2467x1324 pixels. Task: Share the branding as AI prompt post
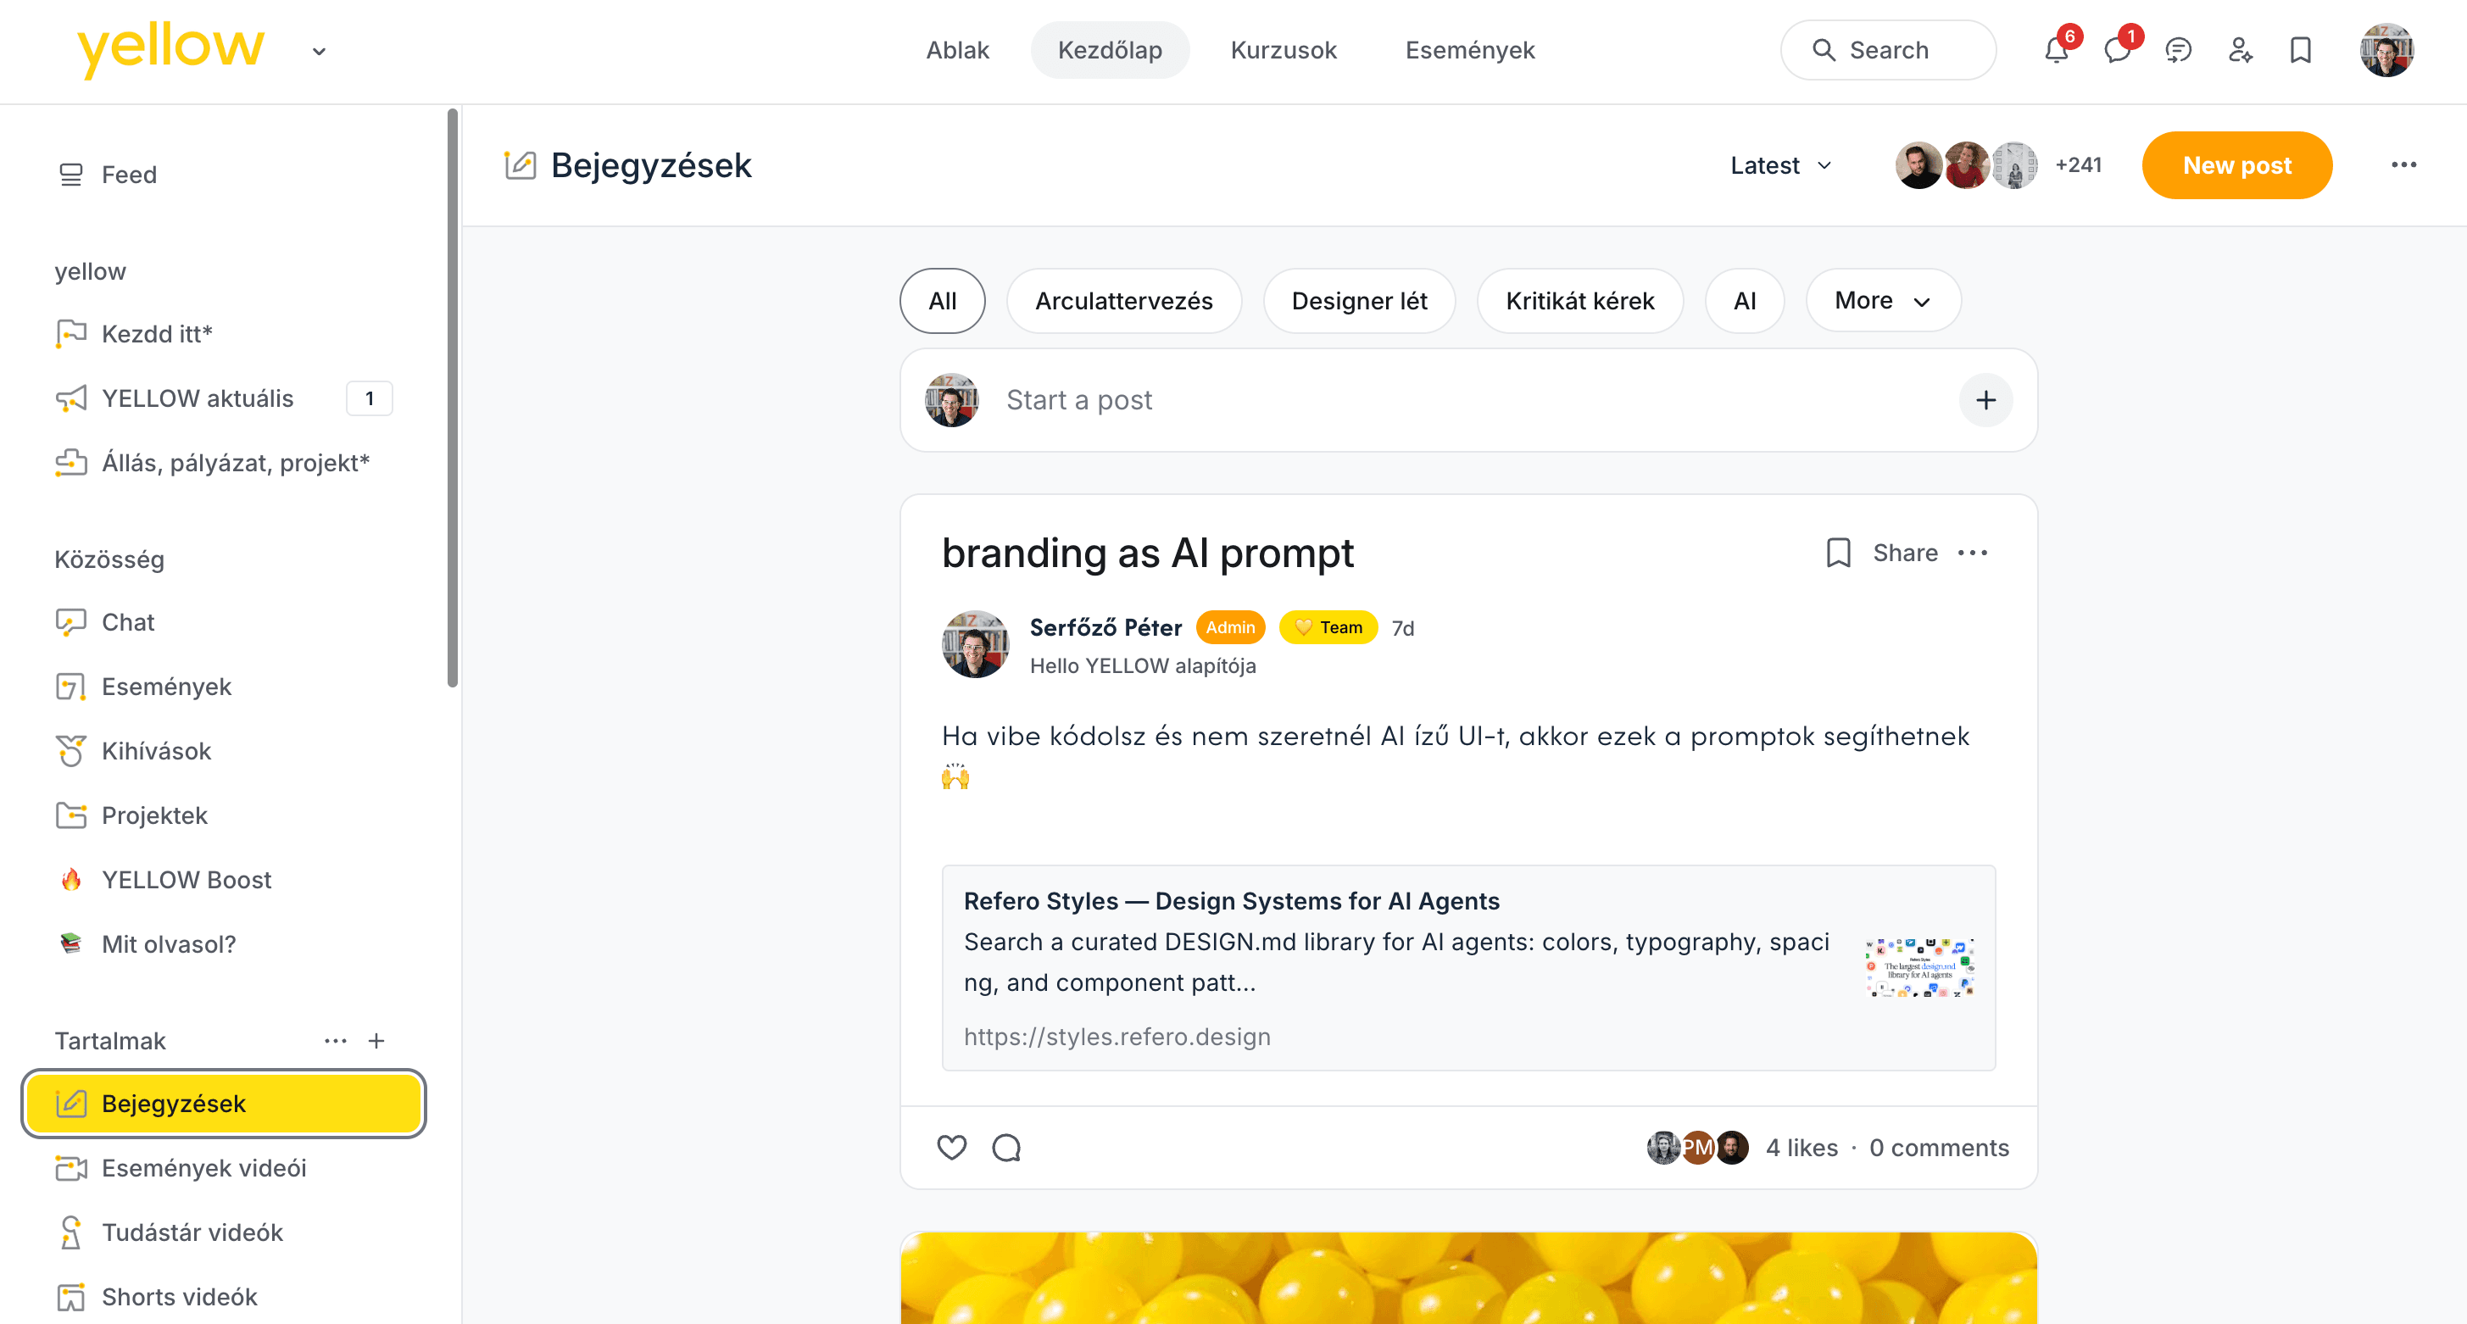click(1905, 553)
